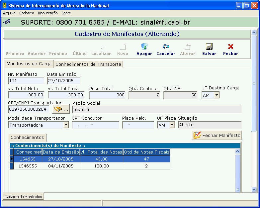Screen dimensions: 260x208
Task: Click the red X Fechar icon
Action: coord(230,47)
